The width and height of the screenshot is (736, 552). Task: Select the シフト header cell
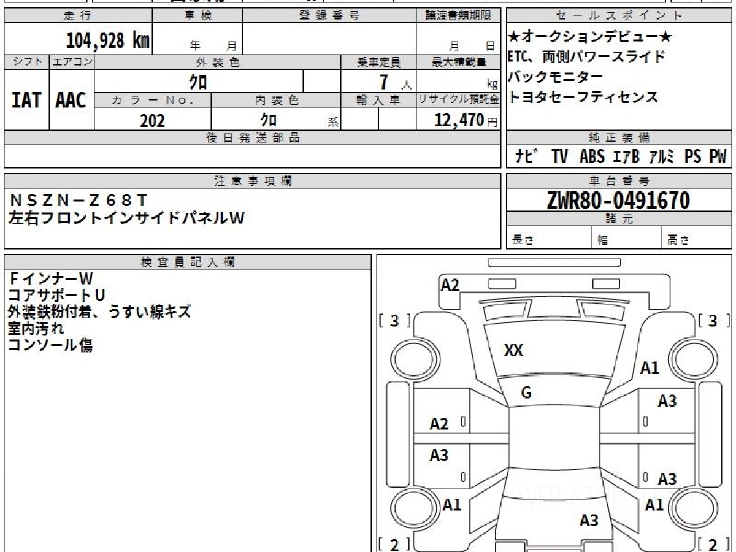pyautogui.click(x=27, y=62)
